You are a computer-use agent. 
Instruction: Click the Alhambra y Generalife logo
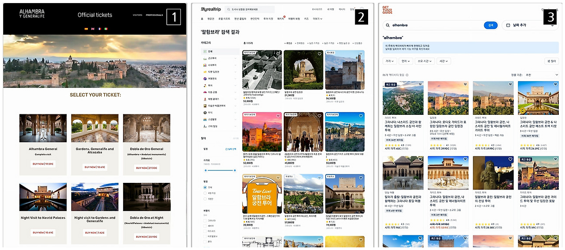coord(32,14)
